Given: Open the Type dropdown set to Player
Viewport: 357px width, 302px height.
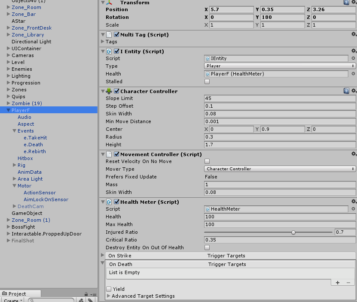Looking at the screenshot, I should pos(279,66).
